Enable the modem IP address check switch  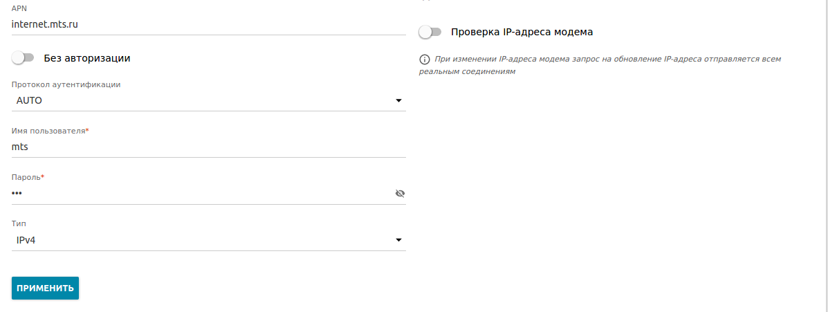430,32
